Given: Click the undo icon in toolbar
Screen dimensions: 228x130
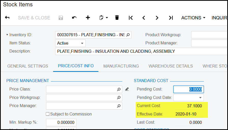Looking at the screenshot, I should [74, 18].
